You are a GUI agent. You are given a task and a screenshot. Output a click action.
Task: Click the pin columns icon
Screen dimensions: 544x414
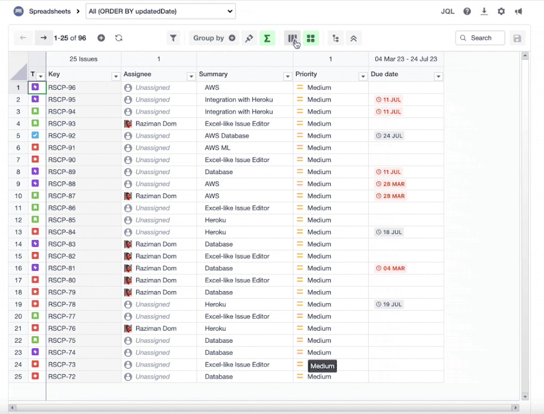[x=249, y=38]
